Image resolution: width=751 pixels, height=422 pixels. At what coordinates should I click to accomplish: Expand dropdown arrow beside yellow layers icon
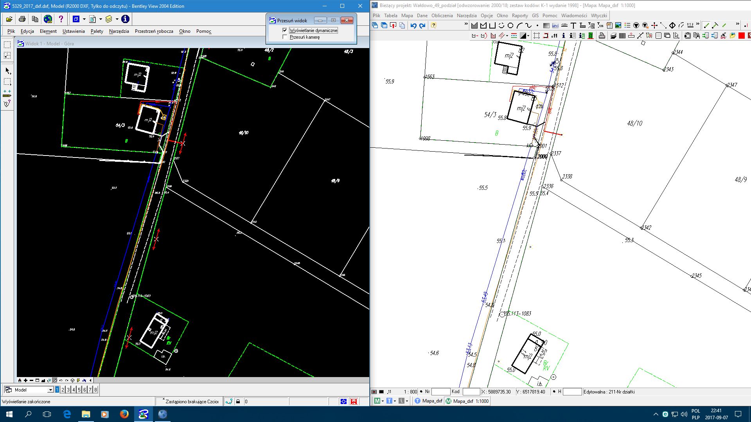click(x=117, y=19)
